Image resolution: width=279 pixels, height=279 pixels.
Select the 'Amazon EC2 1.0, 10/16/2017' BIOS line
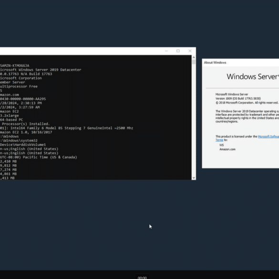26,132
